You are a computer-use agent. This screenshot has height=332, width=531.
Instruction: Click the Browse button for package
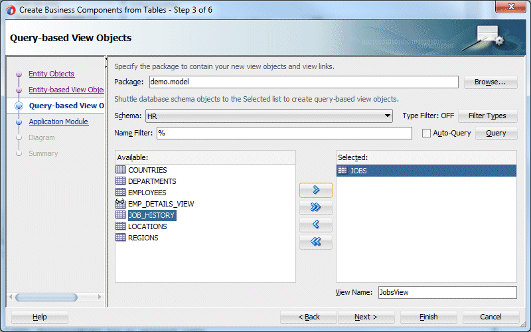491,82
